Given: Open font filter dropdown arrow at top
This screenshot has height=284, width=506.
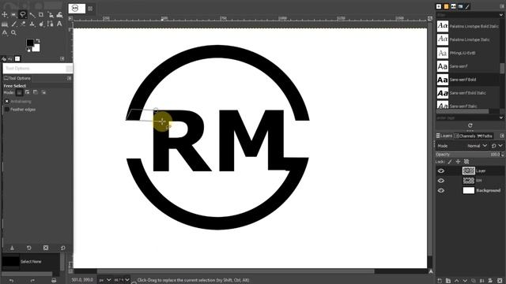Looking at the screenshot, I should tap(501, 15).
